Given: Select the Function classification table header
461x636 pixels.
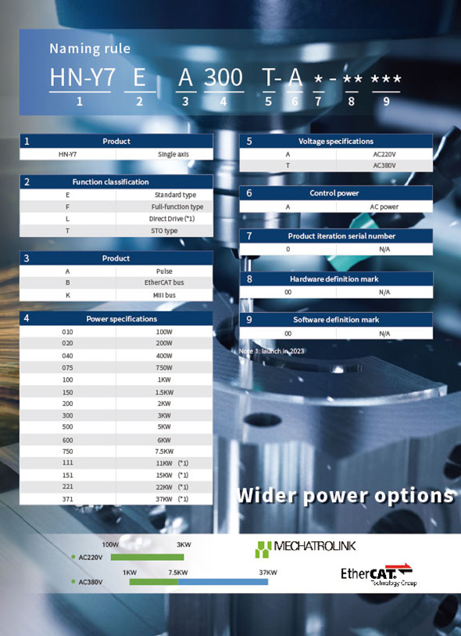Looking at the screenshot, I should 116,181.
